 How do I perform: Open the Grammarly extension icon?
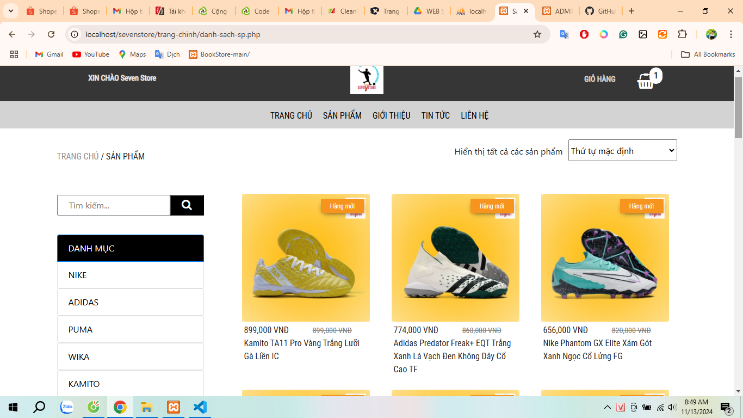[623, 34]
